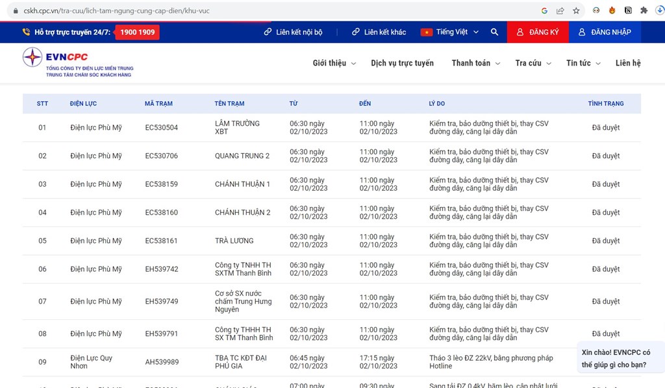
Task: Open the Tiếng Việt language dropdown
Action: (450, 32)
